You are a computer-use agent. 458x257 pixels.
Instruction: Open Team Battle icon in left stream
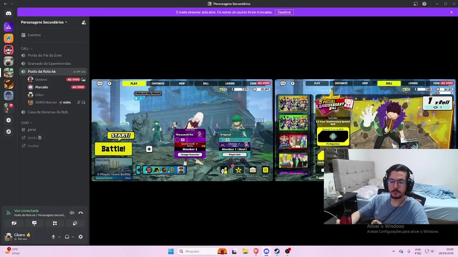point(224,170)
